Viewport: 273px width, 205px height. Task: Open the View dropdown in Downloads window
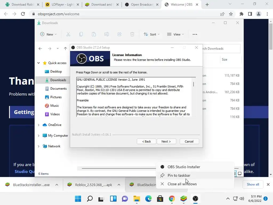[175, 34]
